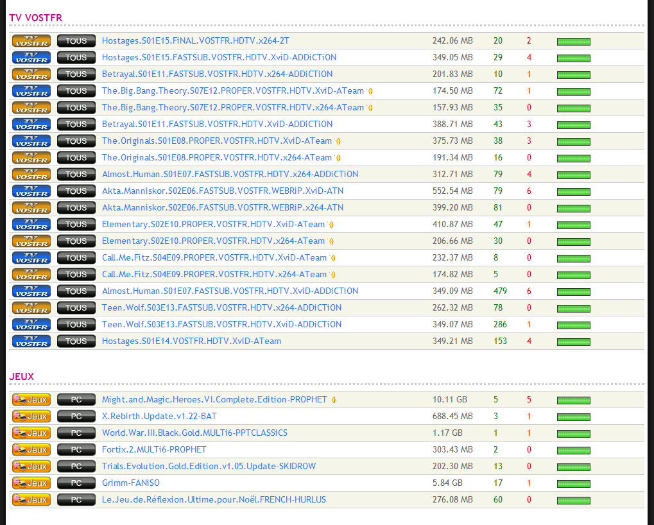Click VOSTFR badge for Elementary.S02E10 x264-ATeam row

coord(31,241)
